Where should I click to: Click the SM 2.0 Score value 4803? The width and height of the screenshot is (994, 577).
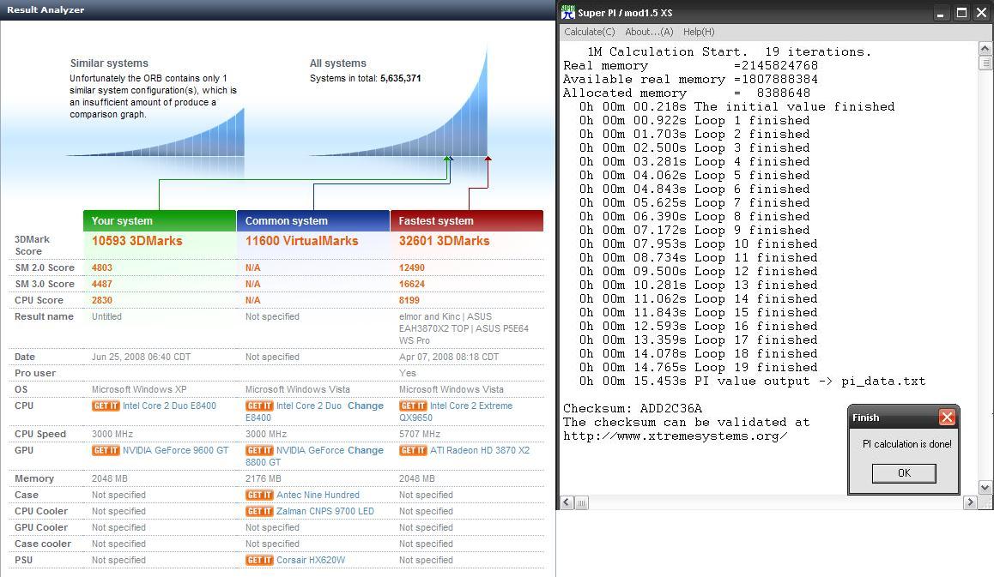(x=102, y=267)
